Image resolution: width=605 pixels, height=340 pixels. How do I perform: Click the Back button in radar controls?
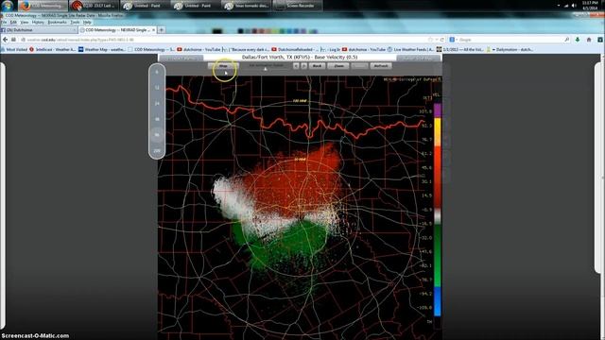click(318, 66)
